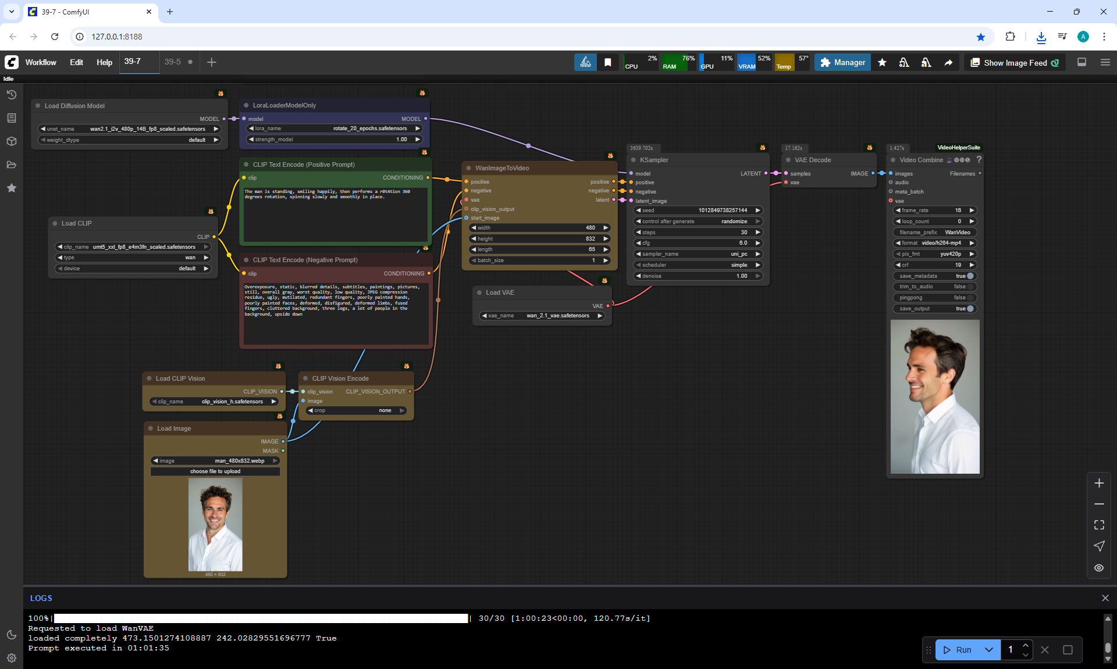1117x669 pixels.
Task: Zoom in with the plus canvas icon
Action: pyautogui.click(x=1099, y=483)
